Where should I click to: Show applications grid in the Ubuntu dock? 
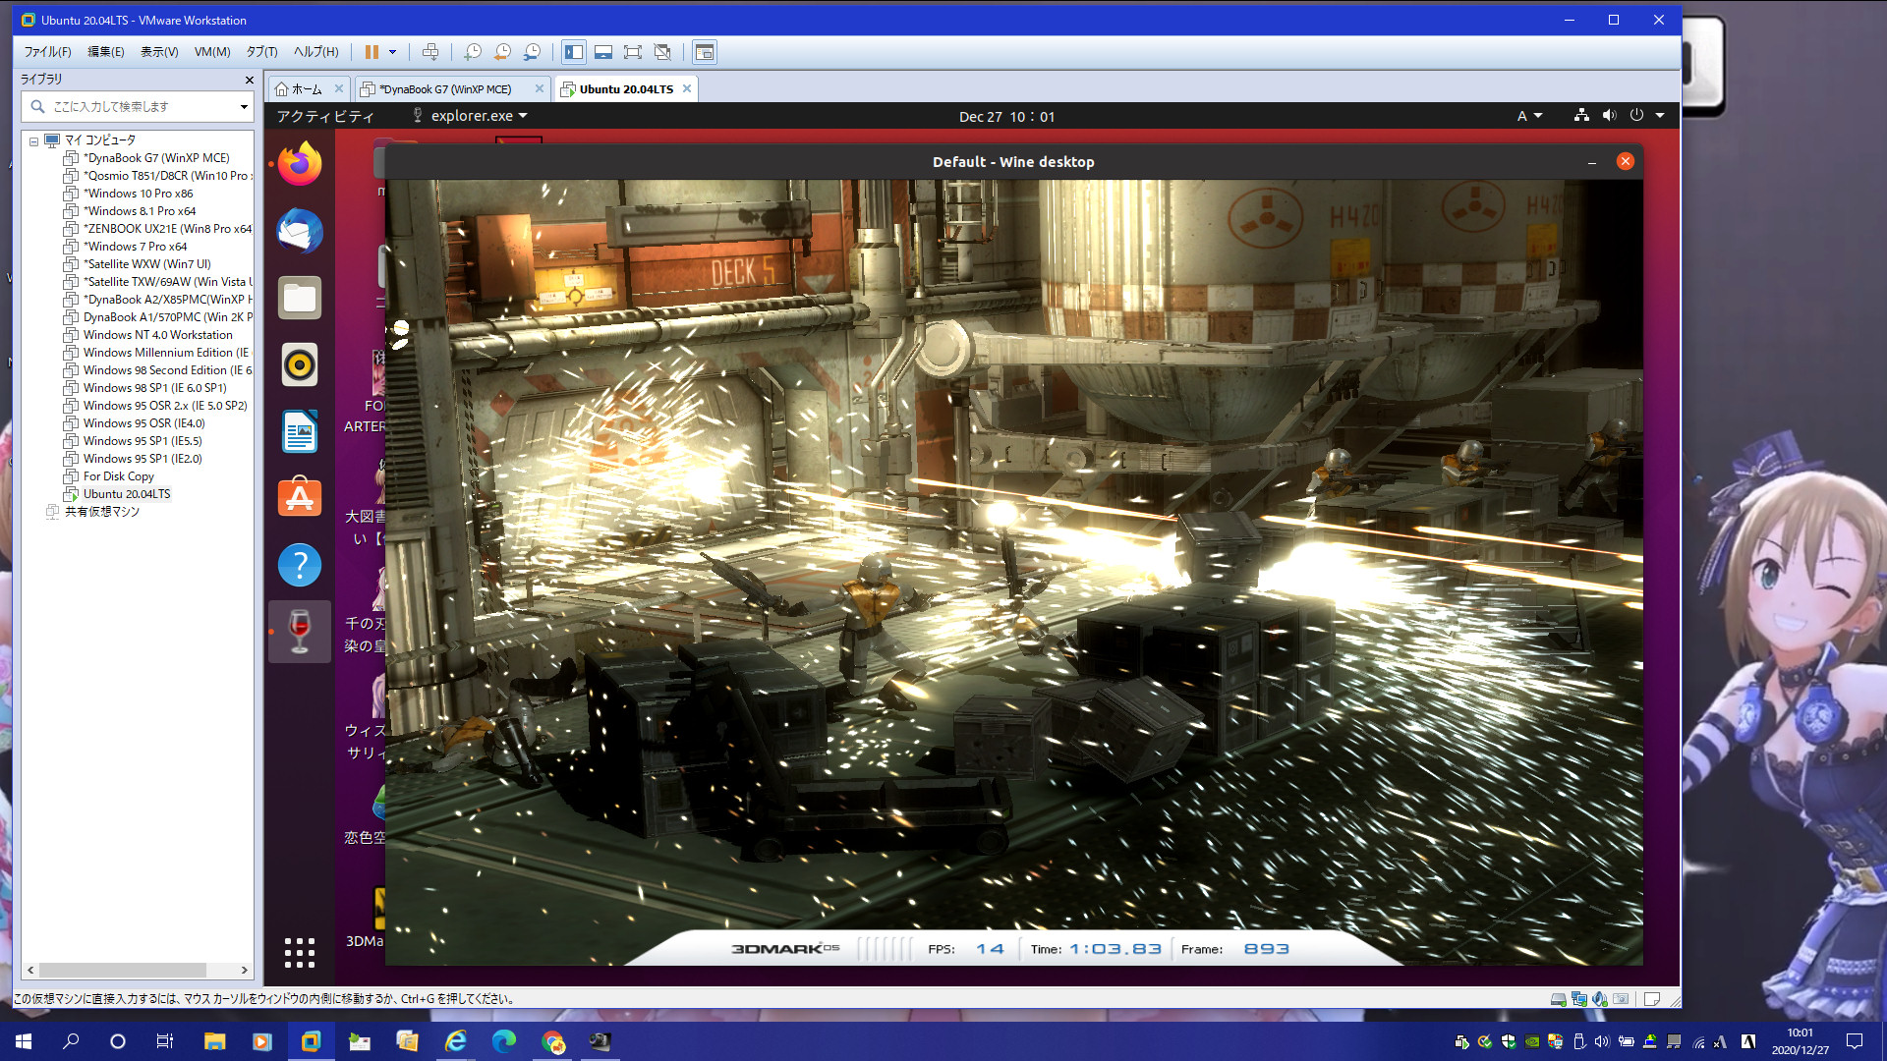coord(300,952)
